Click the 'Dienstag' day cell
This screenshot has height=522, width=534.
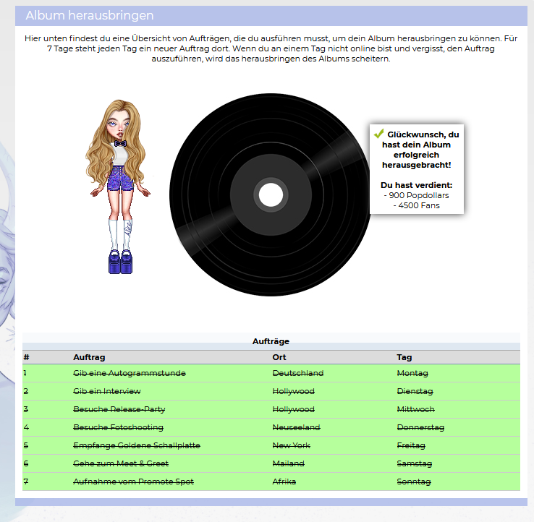[415, 391]
